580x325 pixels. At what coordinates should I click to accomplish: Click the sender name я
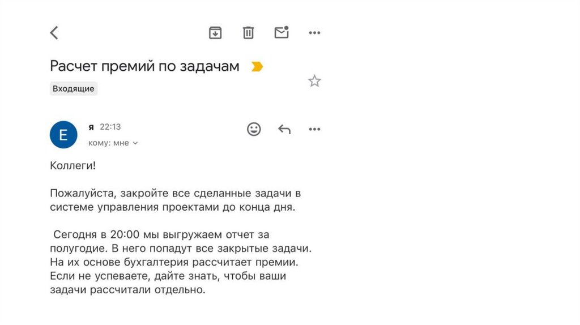click(91, 127)
